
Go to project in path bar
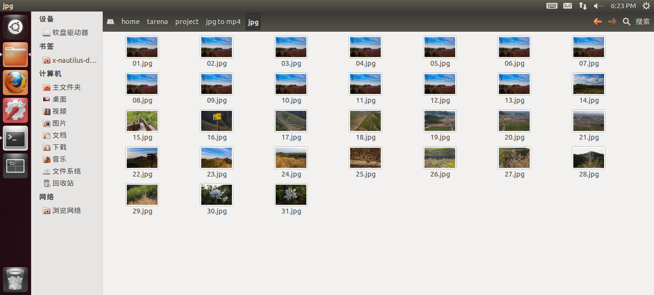187,22
